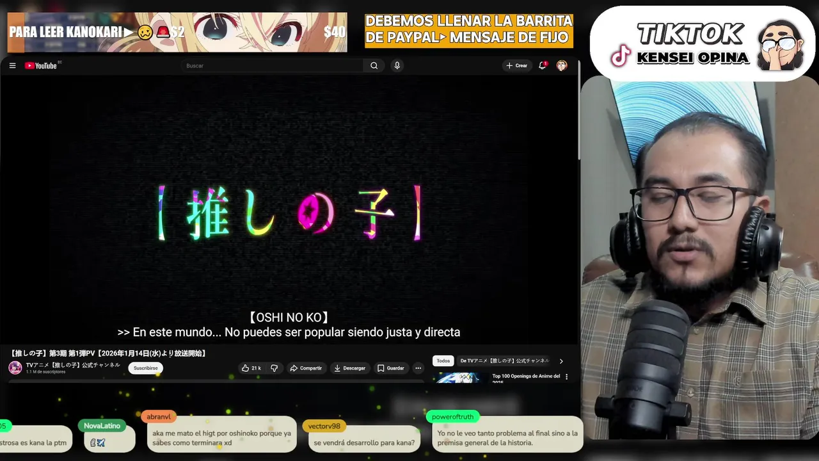Screen dimensions: 819x461
Task: Click the '1.1 M de suscriptores' text
Action: 45,372
